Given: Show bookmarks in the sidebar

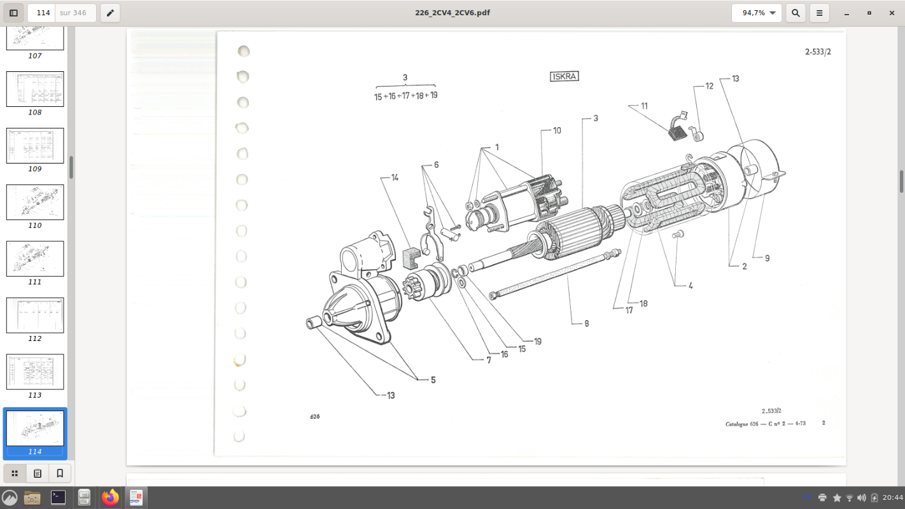Looking at the screenshot, I should pyautogui.click(x=60, y=473).
